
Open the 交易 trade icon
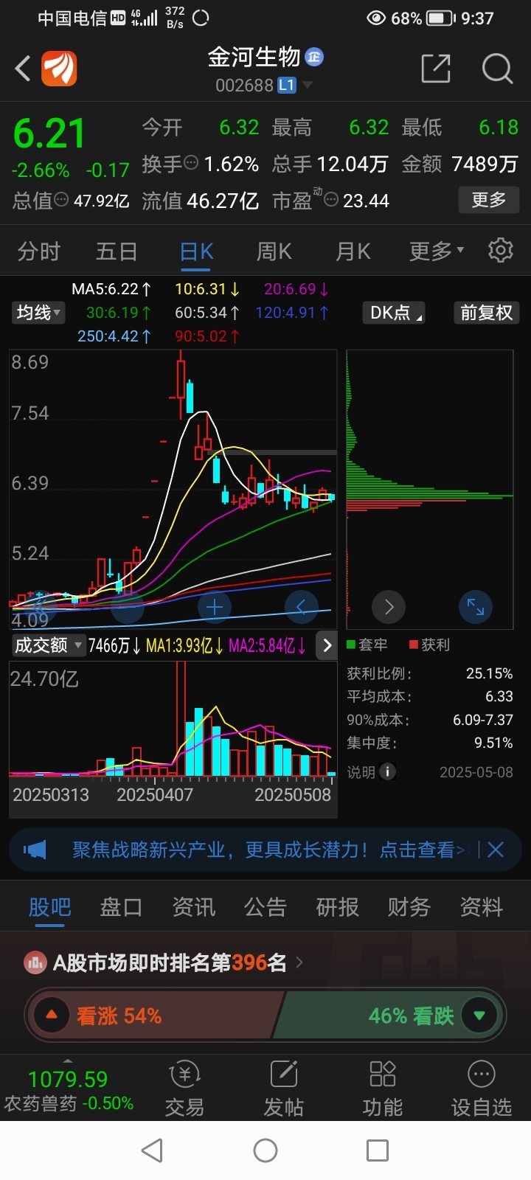[184, 1089]
